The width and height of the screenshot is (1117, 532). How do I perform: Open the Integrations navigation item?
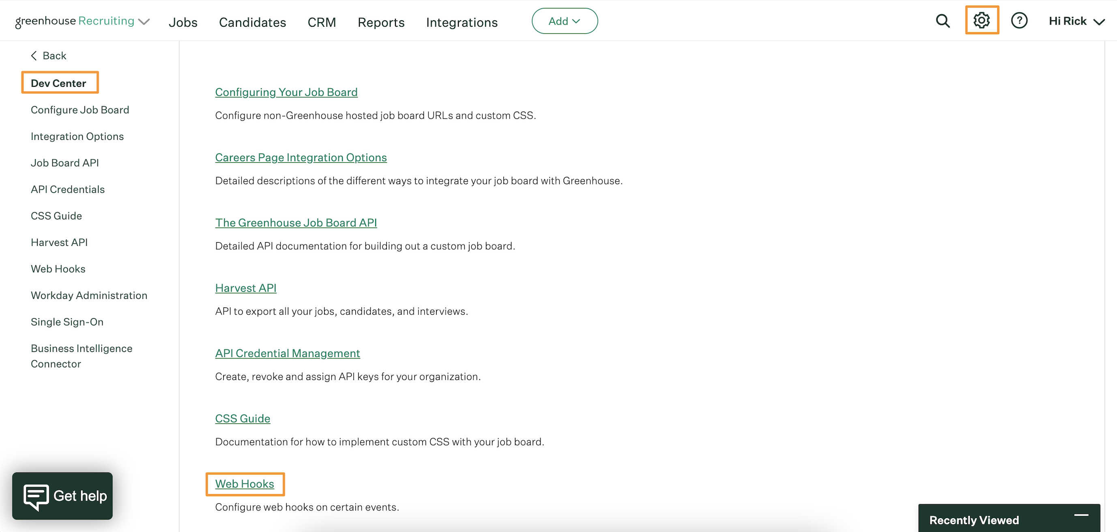coord(462,22)
